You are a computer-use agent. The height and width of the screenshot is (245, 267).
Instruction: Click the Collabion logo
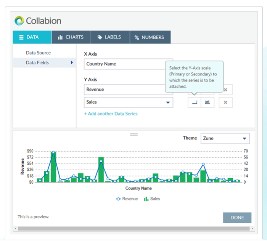click(38, 21)
